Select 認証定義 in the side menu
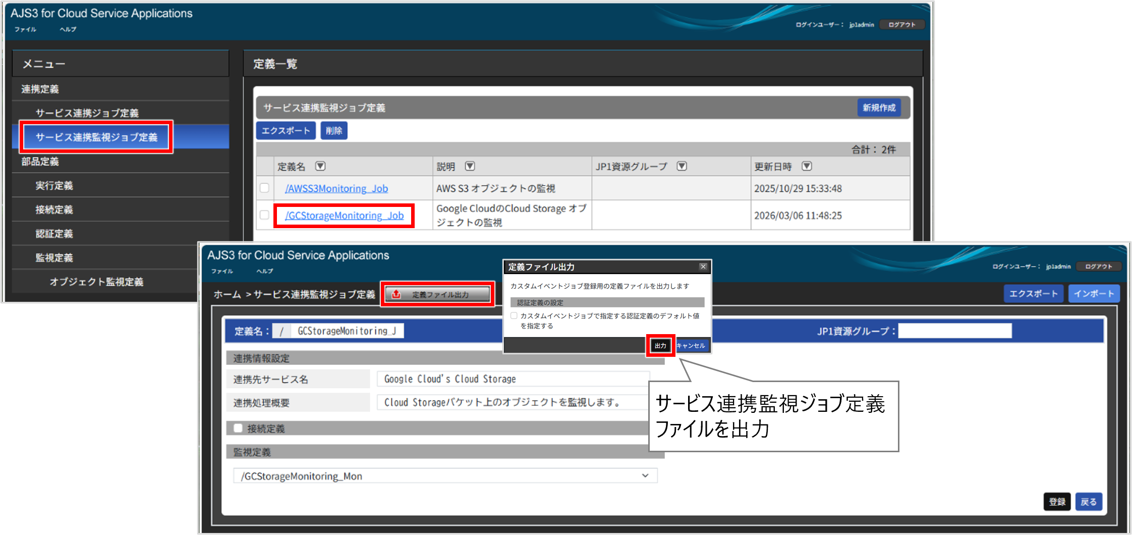1132x535 pixels. tap(120, 234)
